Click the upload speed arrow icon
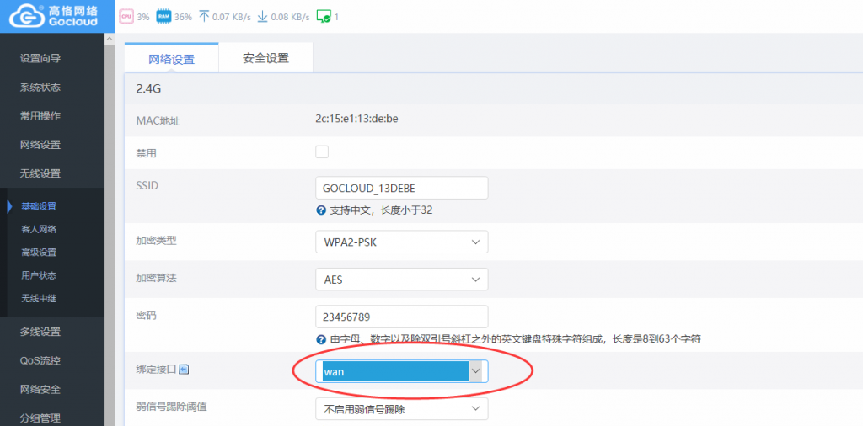 204,17
